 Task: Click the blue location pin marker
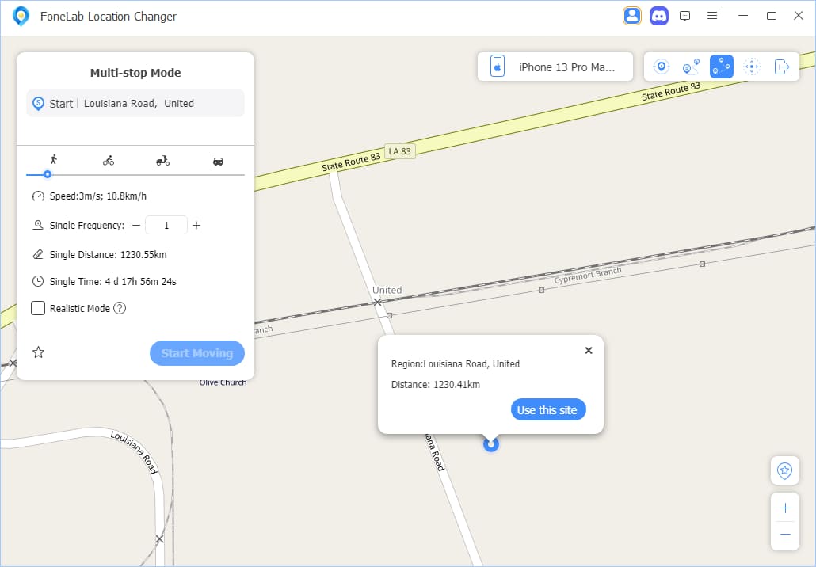coord(490,444)
